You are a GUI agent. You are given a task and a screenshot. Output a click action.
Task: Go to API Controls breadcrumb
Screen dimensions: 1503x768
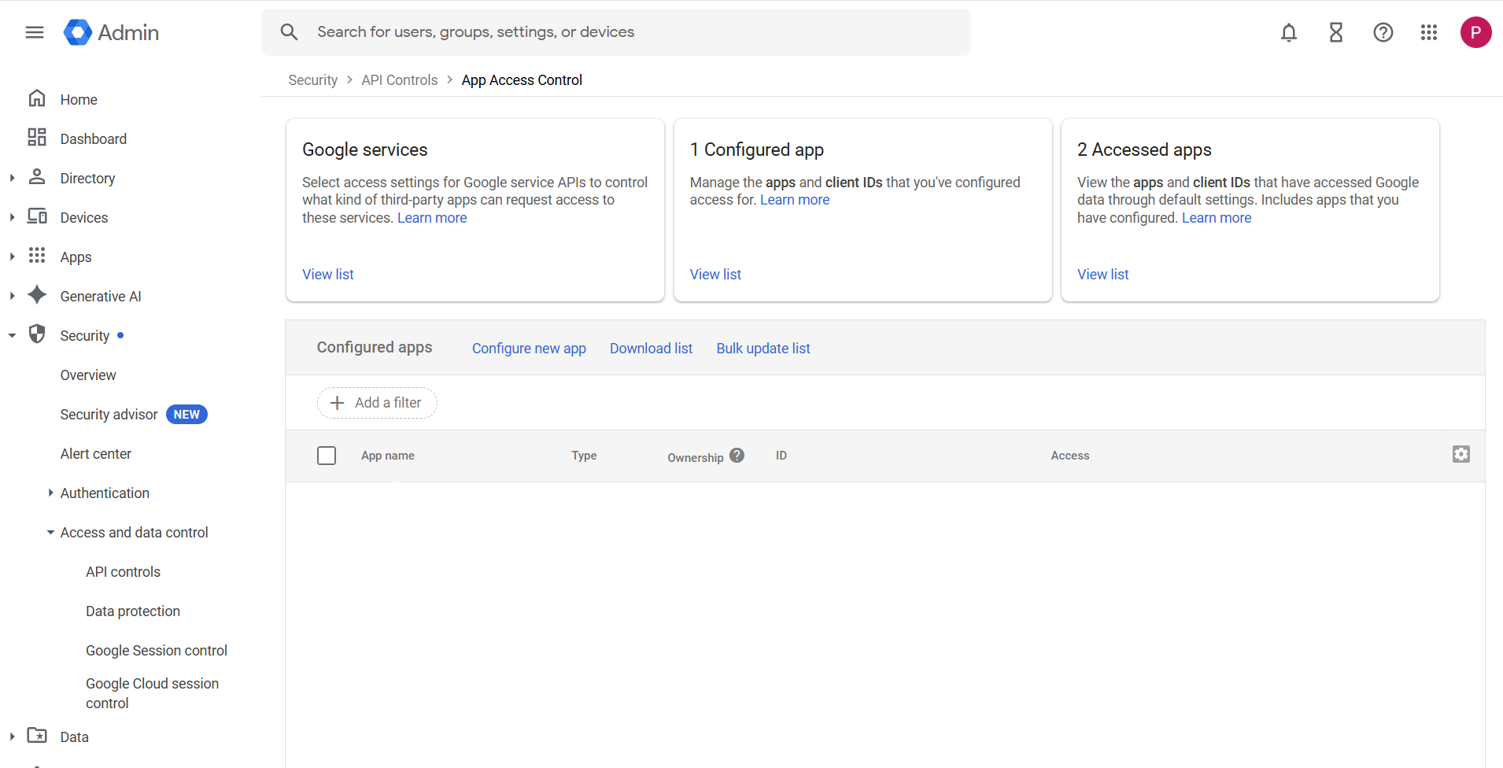399,80
